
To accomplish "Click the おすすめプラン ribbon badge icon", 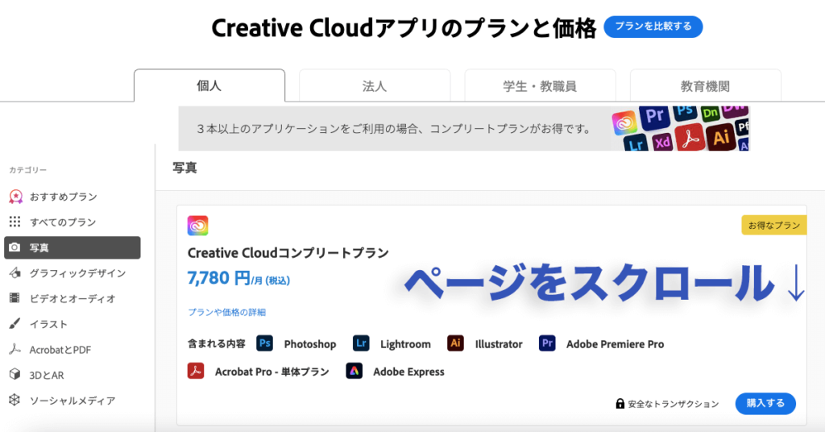I will (x=16, y=197).
